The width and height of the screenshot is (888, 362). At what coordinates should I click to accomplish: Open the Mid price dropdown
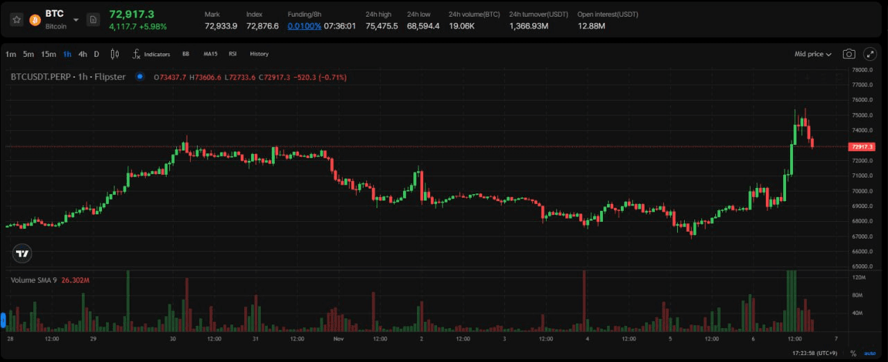tap(812, 54)
